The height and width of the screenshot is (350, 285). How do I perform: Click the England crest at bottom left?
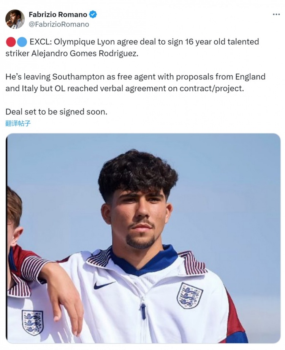point(32,322)
